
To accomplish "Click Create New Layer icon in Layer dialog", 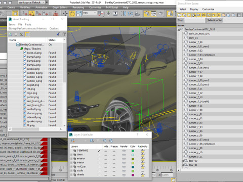I will [73, 141].
